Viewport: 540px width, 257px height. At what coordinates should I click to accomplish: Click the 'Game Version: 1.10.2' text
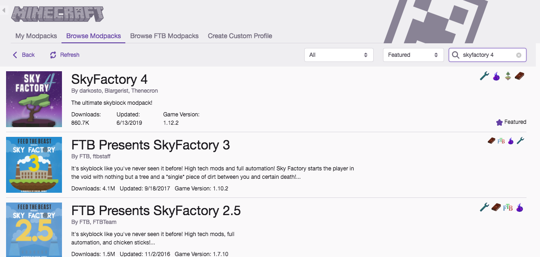tap(201, 189)
